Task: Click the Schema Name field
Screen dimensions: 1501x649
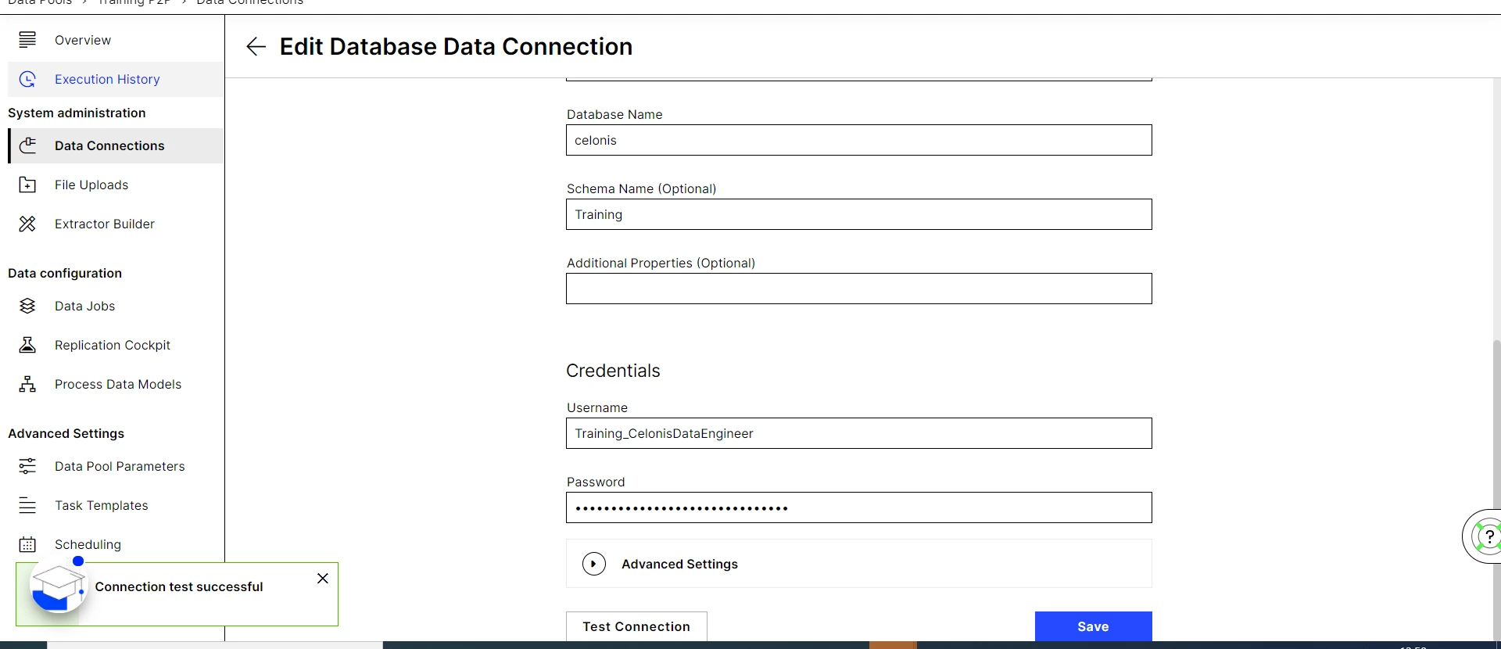Action: pyautogui.click(x=859, y=214)
